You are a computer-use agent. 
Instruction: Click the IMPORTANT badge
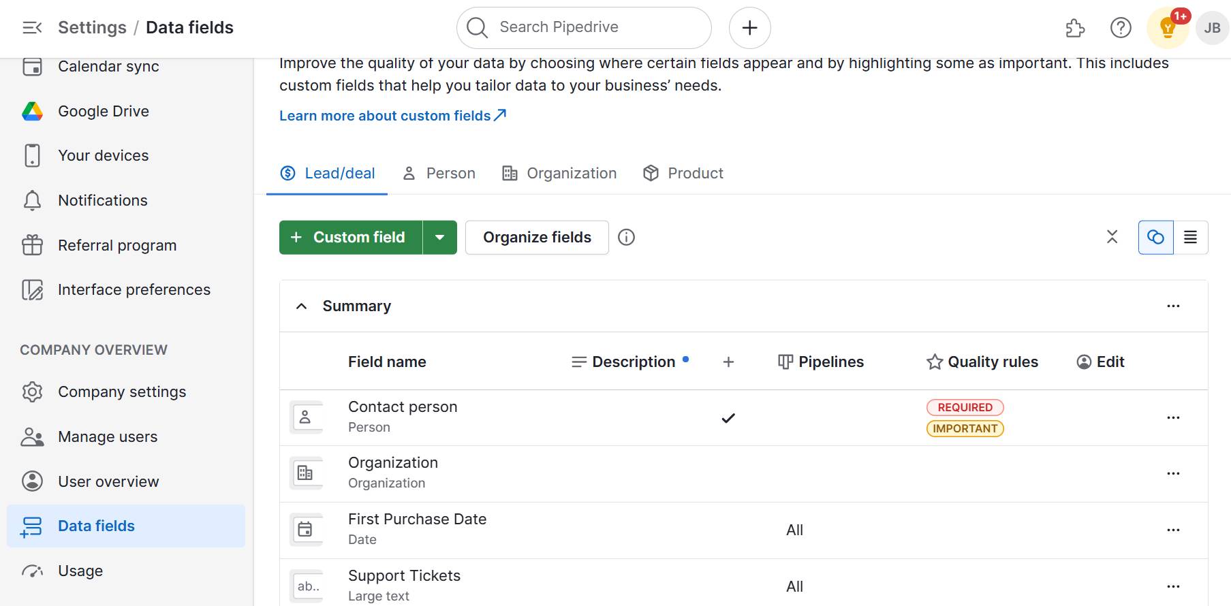pos(965,428)
